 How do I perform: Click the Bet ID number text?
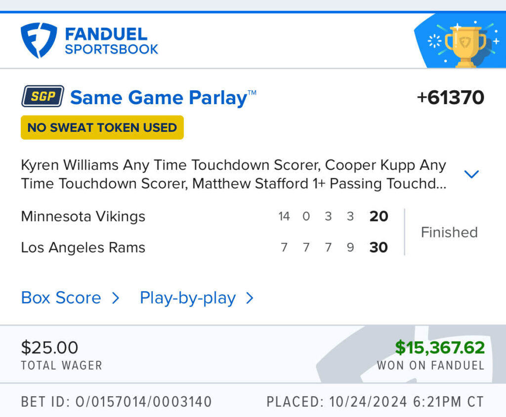pos(116,402)
